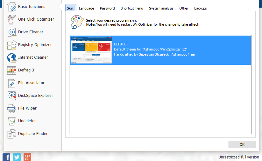Image resolution: width=262 pixels, height=161 pixels.
Task: Click the paint palette skin icon
Action: click(77, 22)
